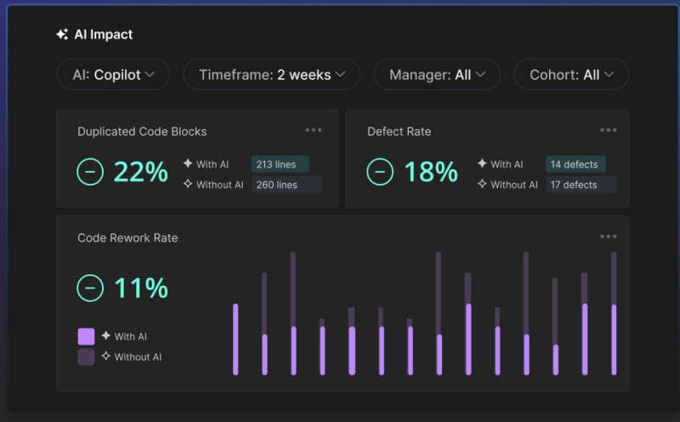Open the Code Rework Rate ellipsis menu
680x422 pixels.
coord(608,237)
